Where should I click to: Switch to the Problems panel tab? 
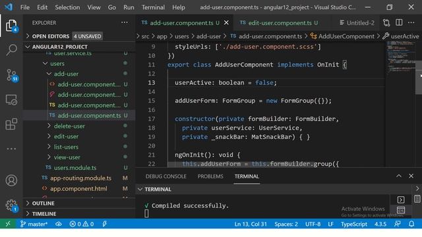point(210,176)
